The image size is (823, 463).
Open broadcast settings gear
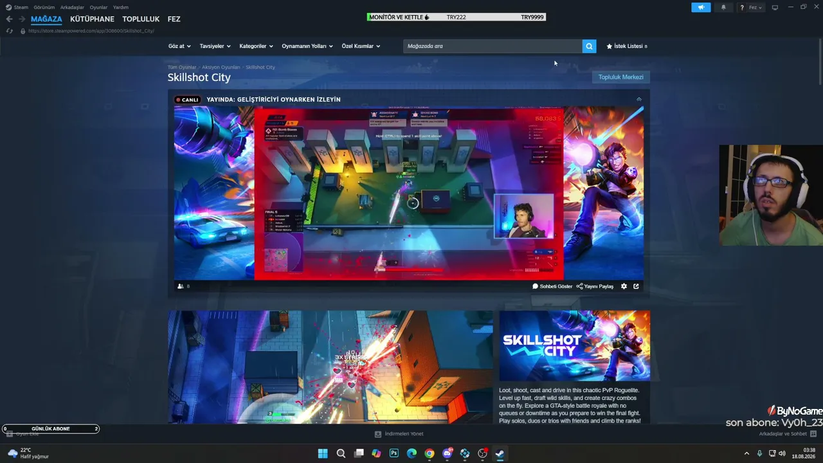tap(624, 286)
